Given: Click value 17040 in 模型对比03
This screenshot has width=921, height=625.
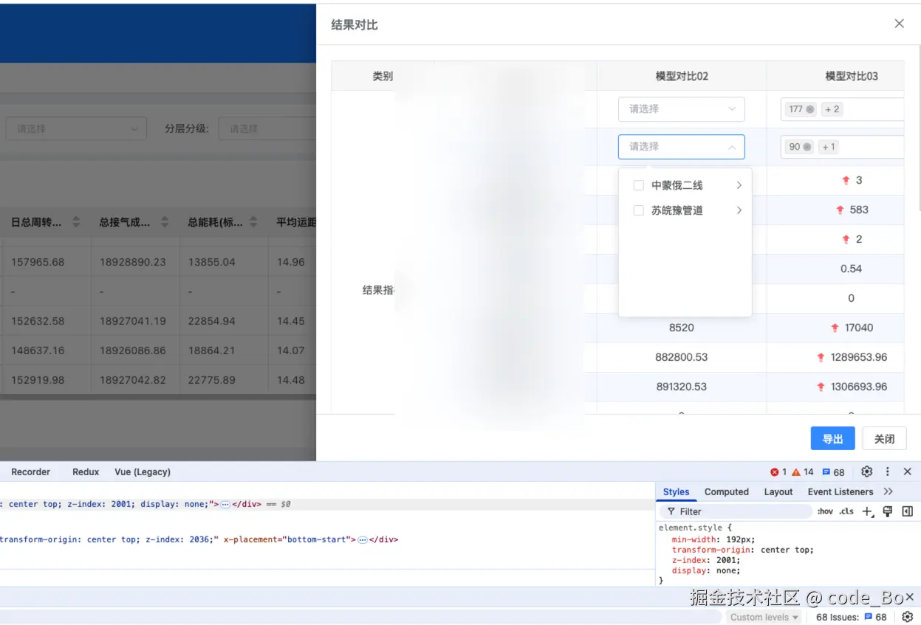Looking at the screenshot, I should point(859,328).
